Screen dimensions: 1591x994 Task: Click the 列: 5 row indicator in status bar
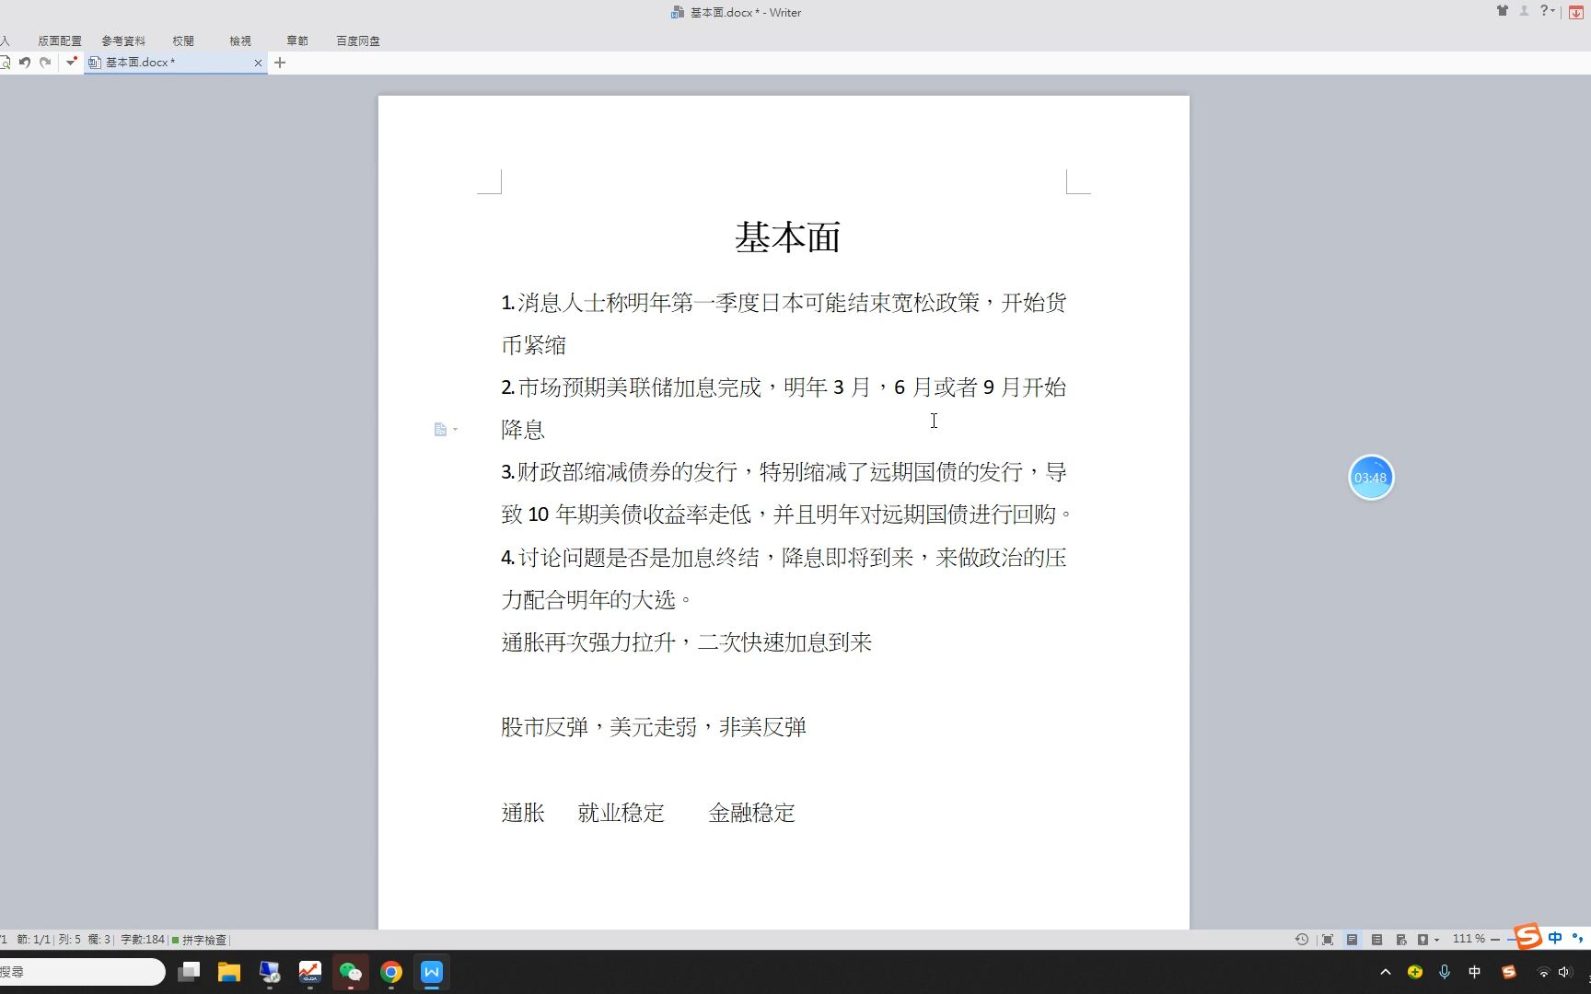coord(69,940)
